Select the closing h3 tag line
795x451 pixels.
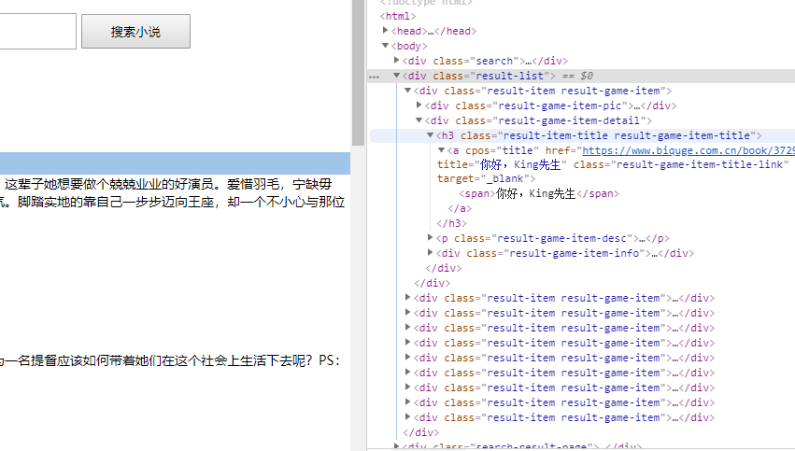pos(451,223)
